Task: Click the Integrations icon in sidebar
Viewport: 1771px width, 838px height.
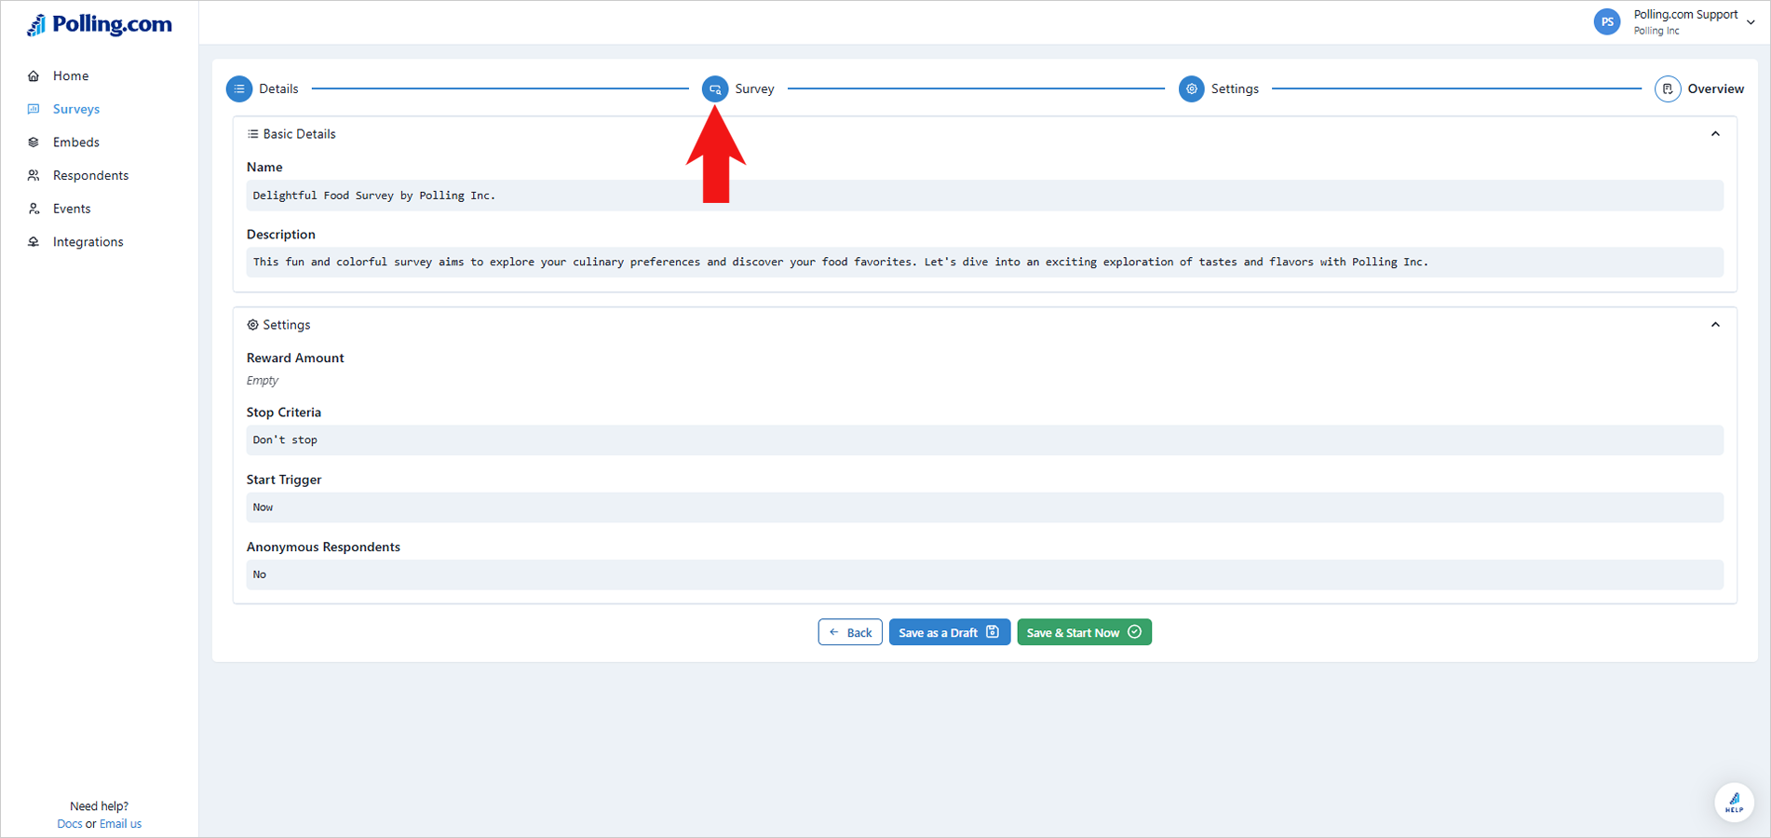Action: point(34,242)
